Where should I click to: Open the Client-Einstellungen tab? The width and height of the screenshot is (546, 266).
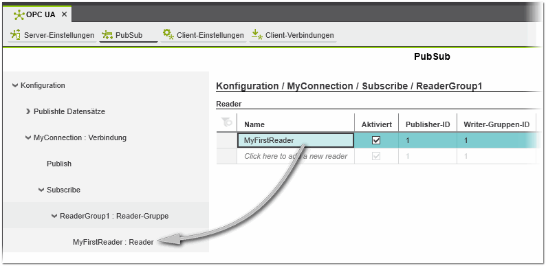tap(204, 35)
